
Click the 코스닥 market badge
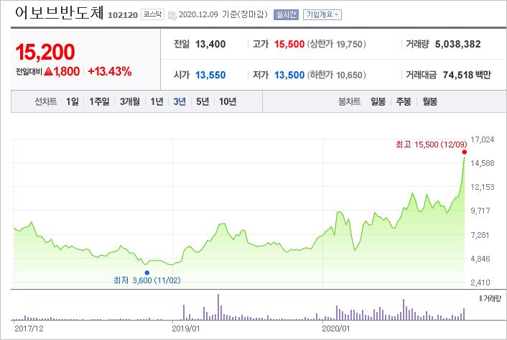point(153,14)
